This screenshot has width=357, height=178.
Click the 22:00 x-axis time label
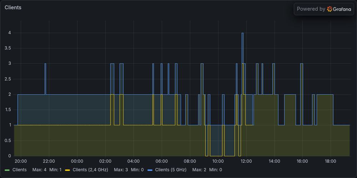tap(49, 161)
